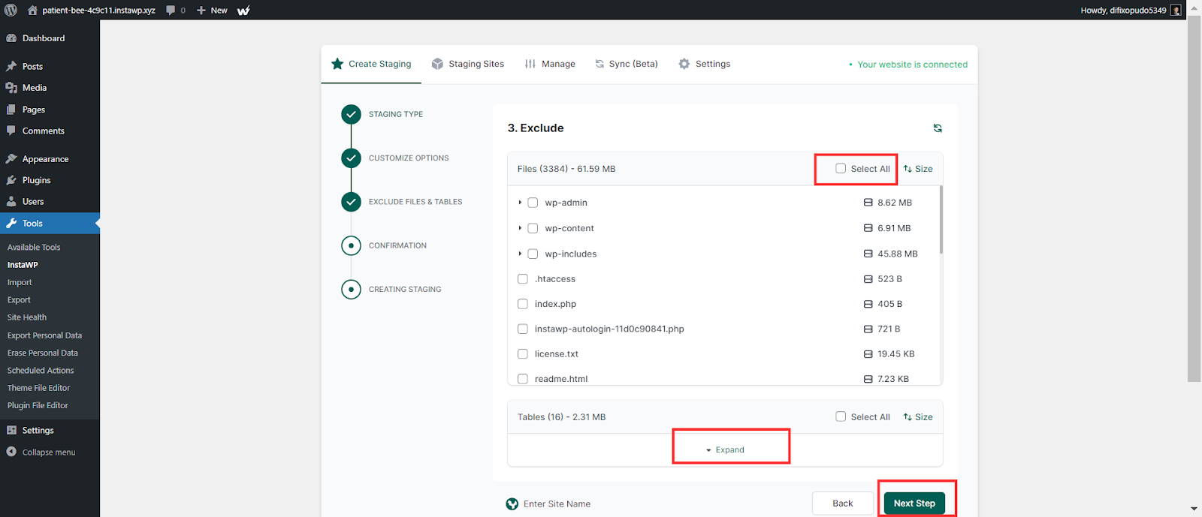
Task: Click the star icon on Create Staging
Action: tap(337, 64)
